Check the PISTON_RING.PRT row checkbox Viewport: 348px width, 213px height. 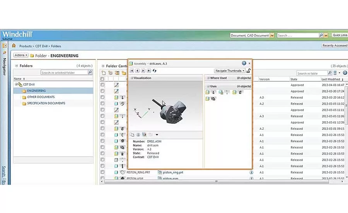click(102, 172)
